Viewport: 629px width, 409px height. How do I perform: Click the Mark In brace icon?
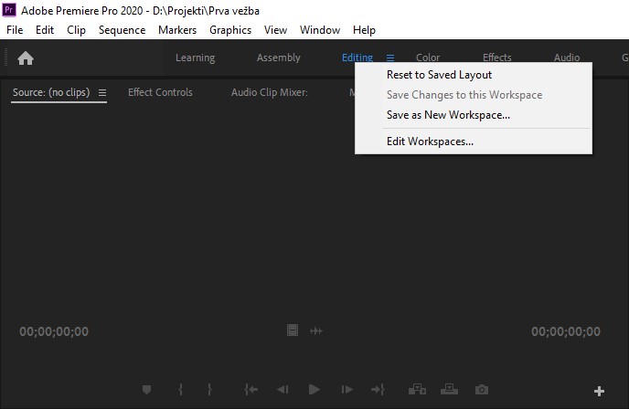[x=181, y=389]
